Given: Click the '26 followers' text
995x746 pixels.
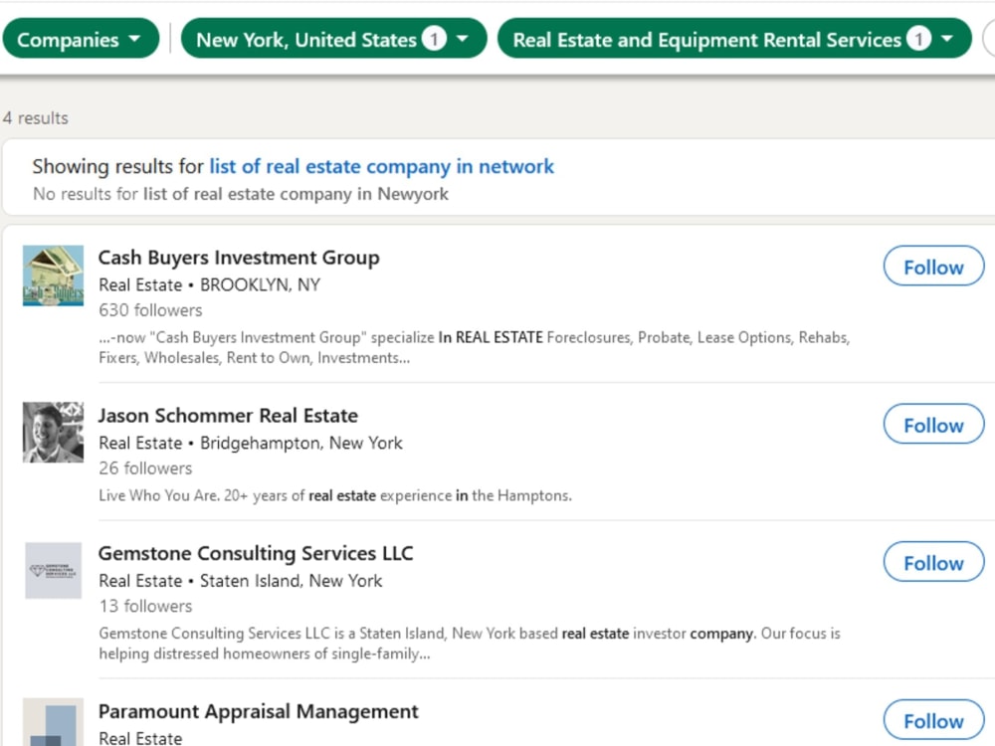Looking at the screenshot, I should click(x=145, y=468).
